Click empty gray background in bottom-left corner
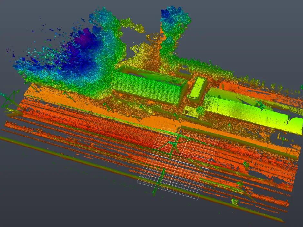The height and width of the screenshot is (227, 303). coord(32,200)
